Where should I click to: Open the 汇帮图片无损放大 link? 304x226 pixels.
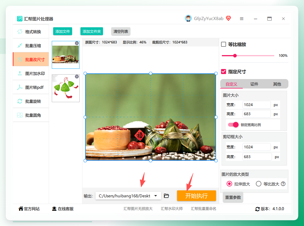[138, 208]
